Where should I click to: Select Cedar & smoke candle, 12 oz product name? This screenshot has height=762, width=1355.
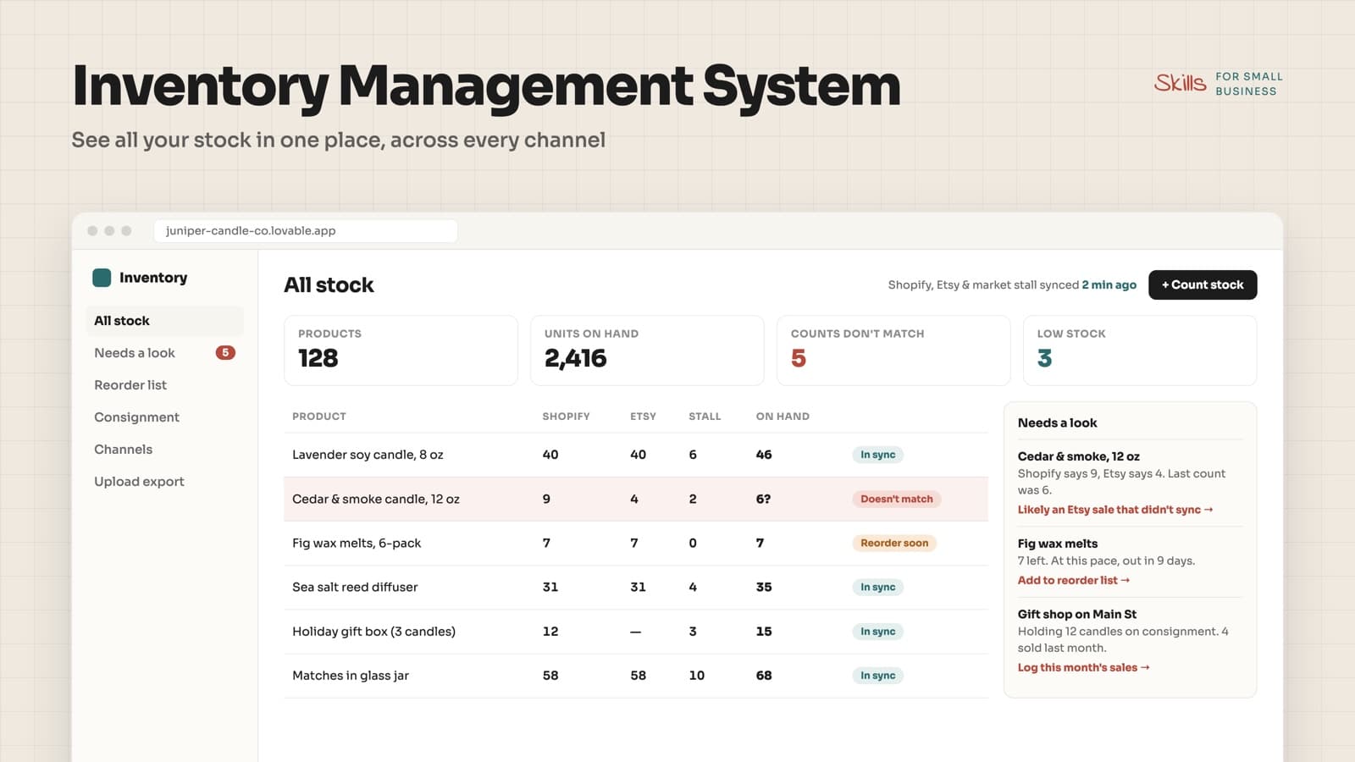376,500
